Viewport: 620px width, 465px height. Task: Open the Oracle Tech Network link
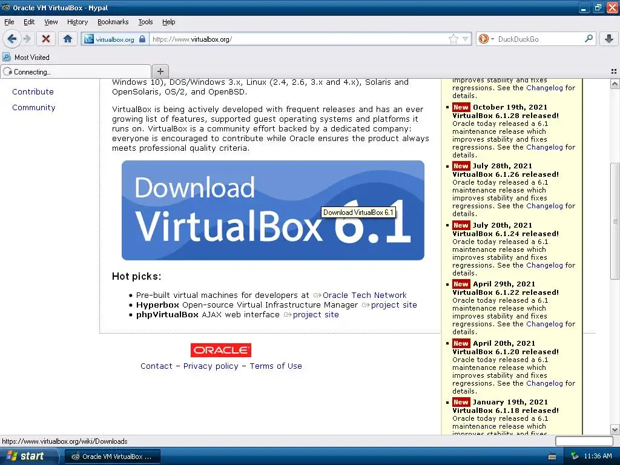point(364,295)
